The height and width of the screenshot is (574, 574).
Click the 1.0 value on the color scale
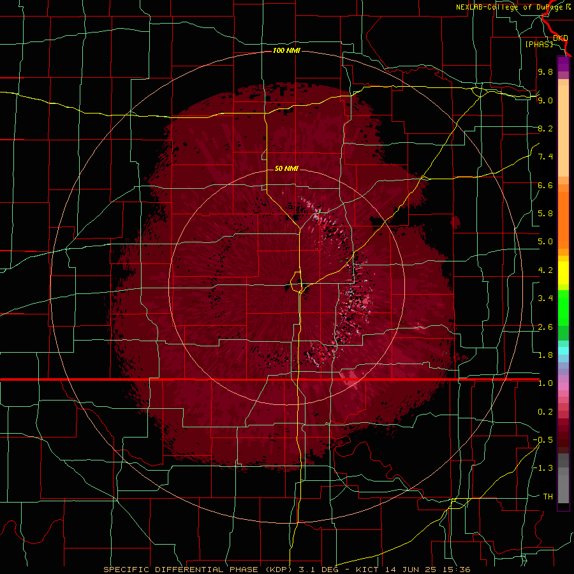point(545,383)
